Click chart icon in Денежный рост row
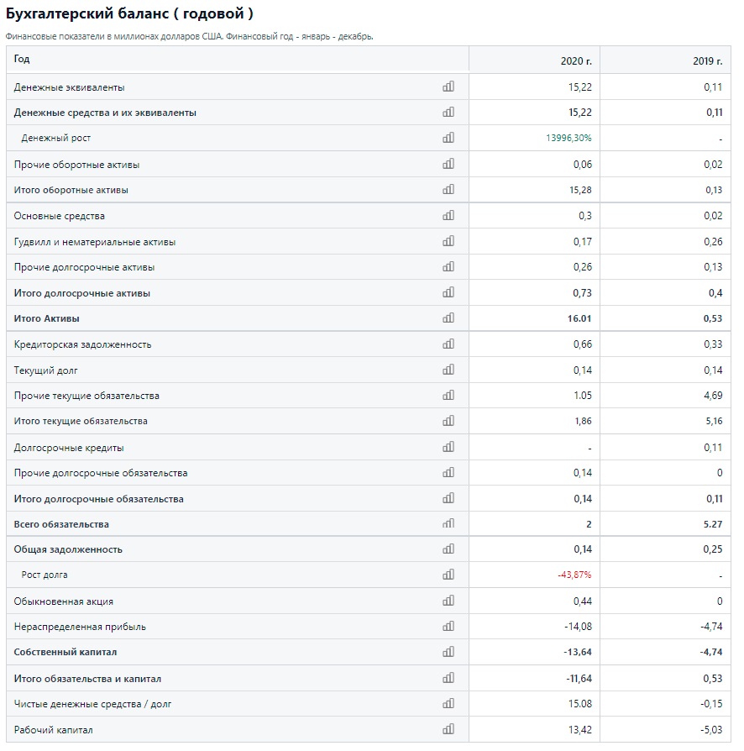The image size is (744, 751). click(x=448, y=138)
